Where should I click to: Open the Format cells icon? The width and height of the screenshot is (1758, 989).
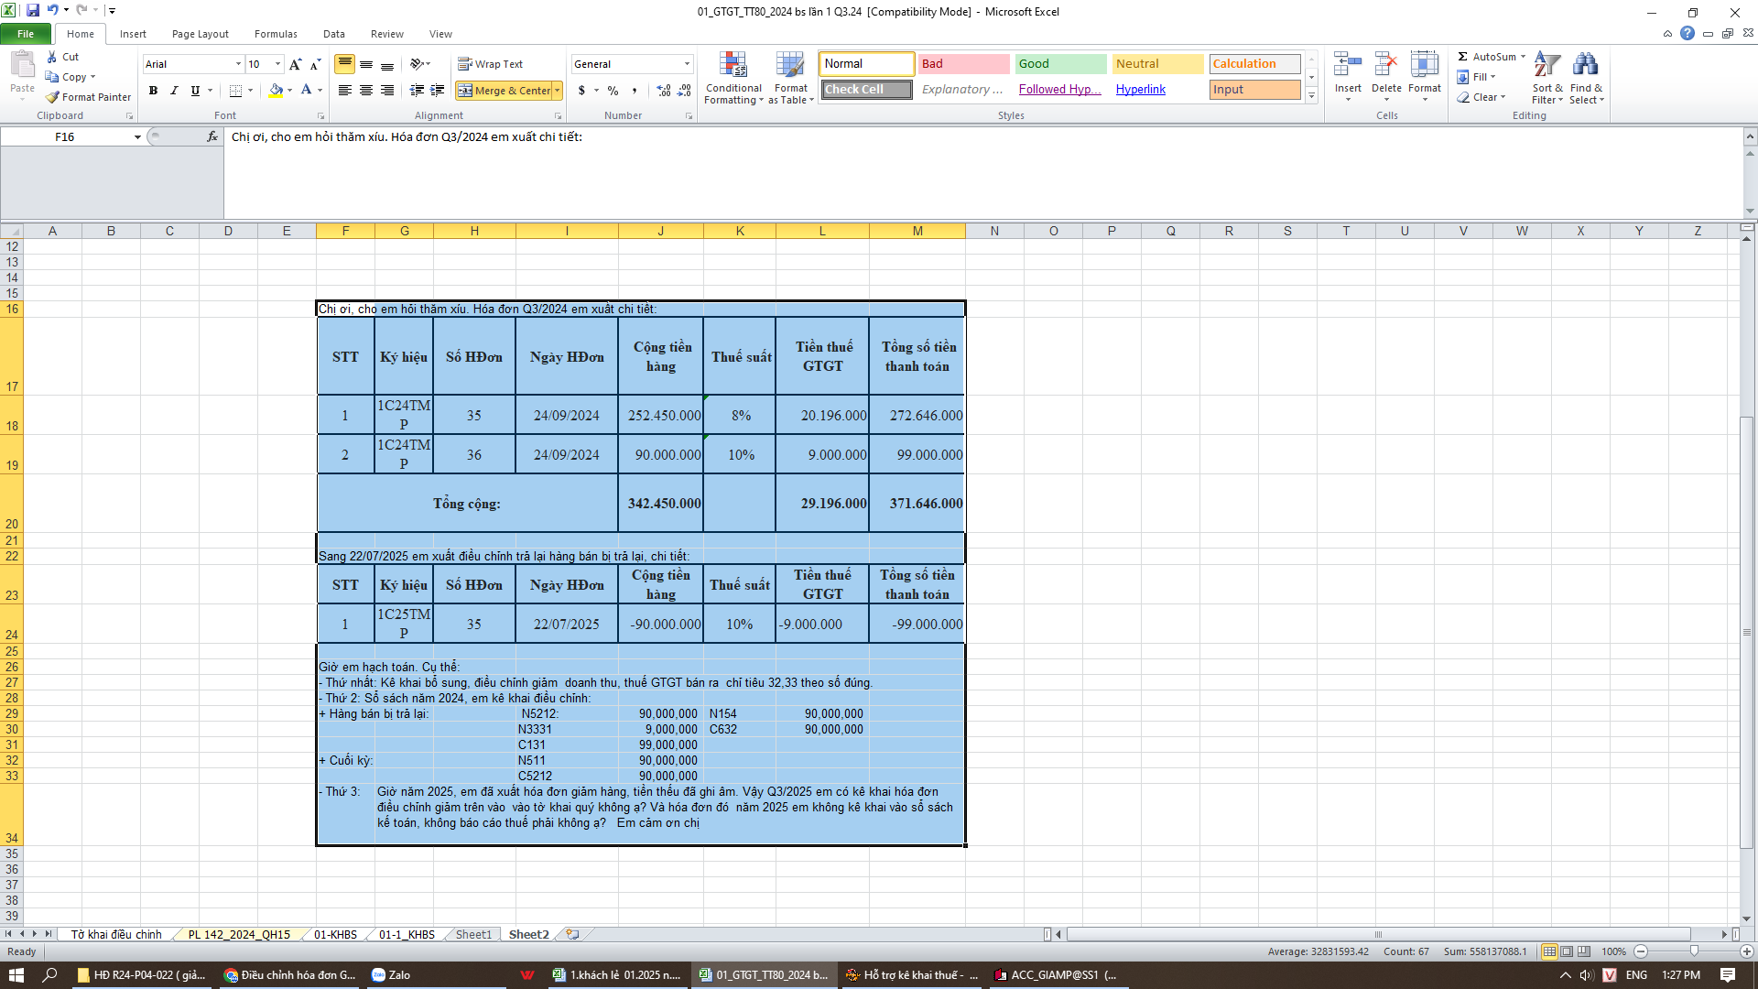pyautogui.click(x=1425, y=66)
